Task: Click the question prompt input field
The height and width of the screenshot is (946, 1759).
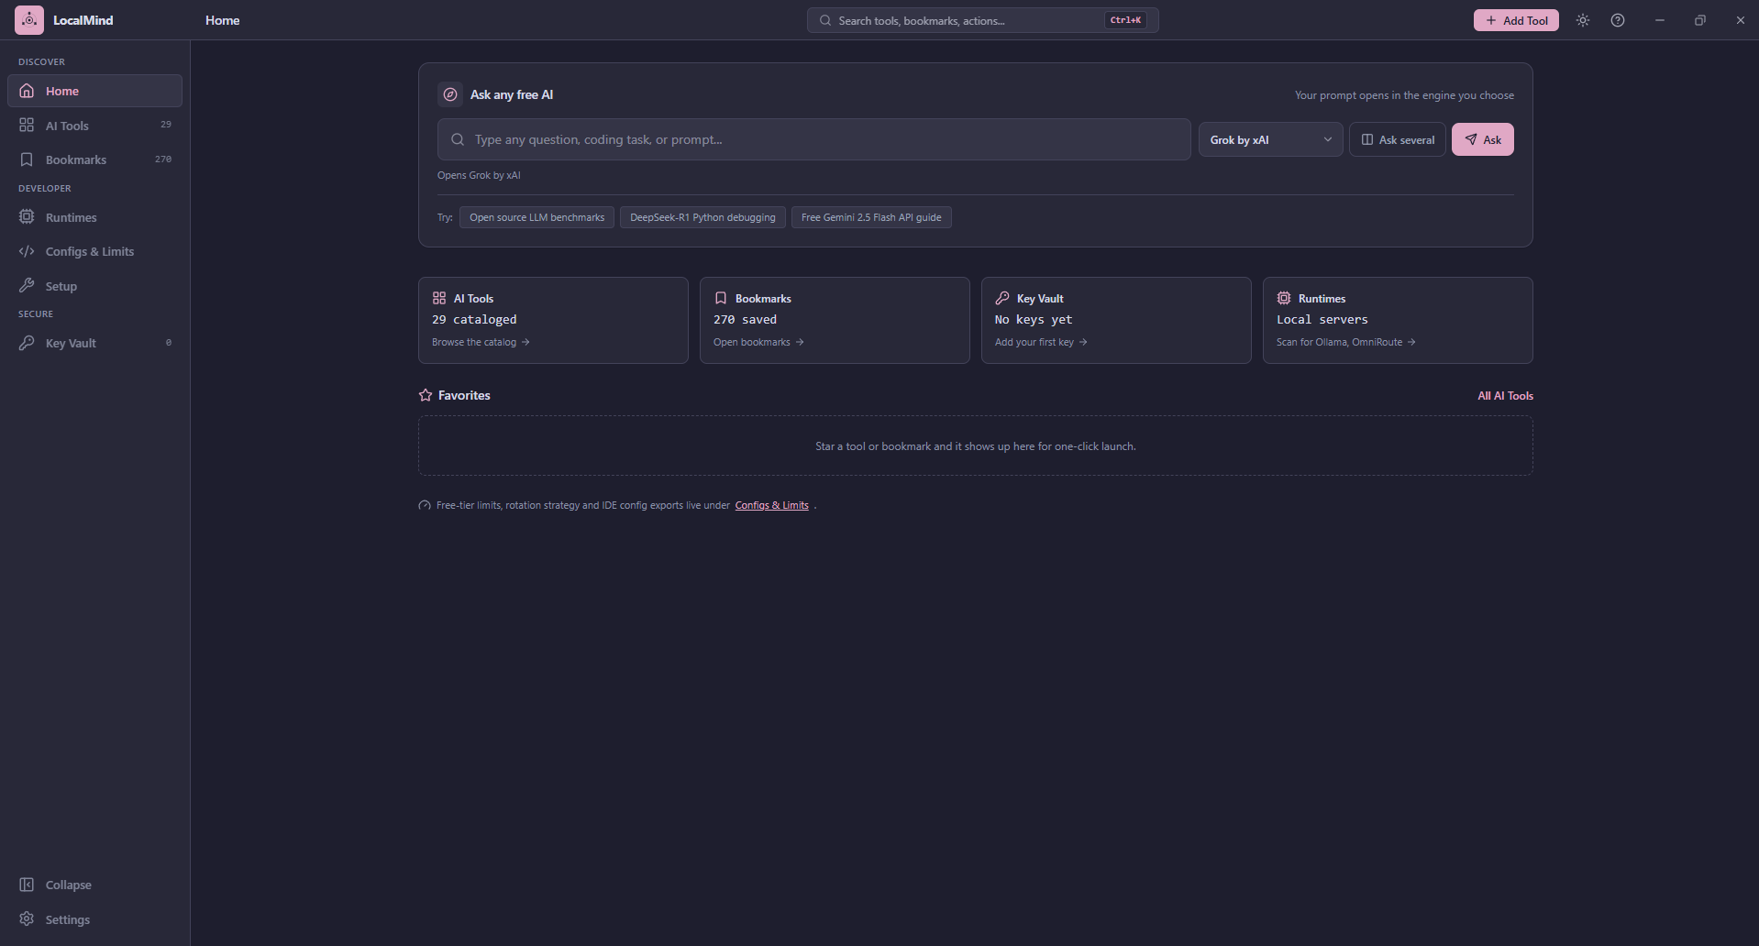Action: click(x=814, y=139)
